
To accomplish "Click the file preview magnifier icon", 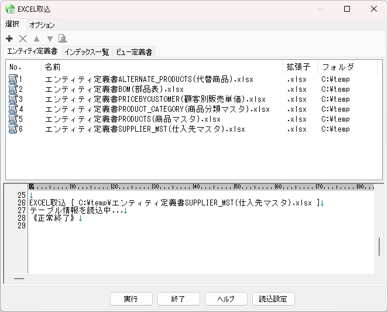I will point(63,39).
